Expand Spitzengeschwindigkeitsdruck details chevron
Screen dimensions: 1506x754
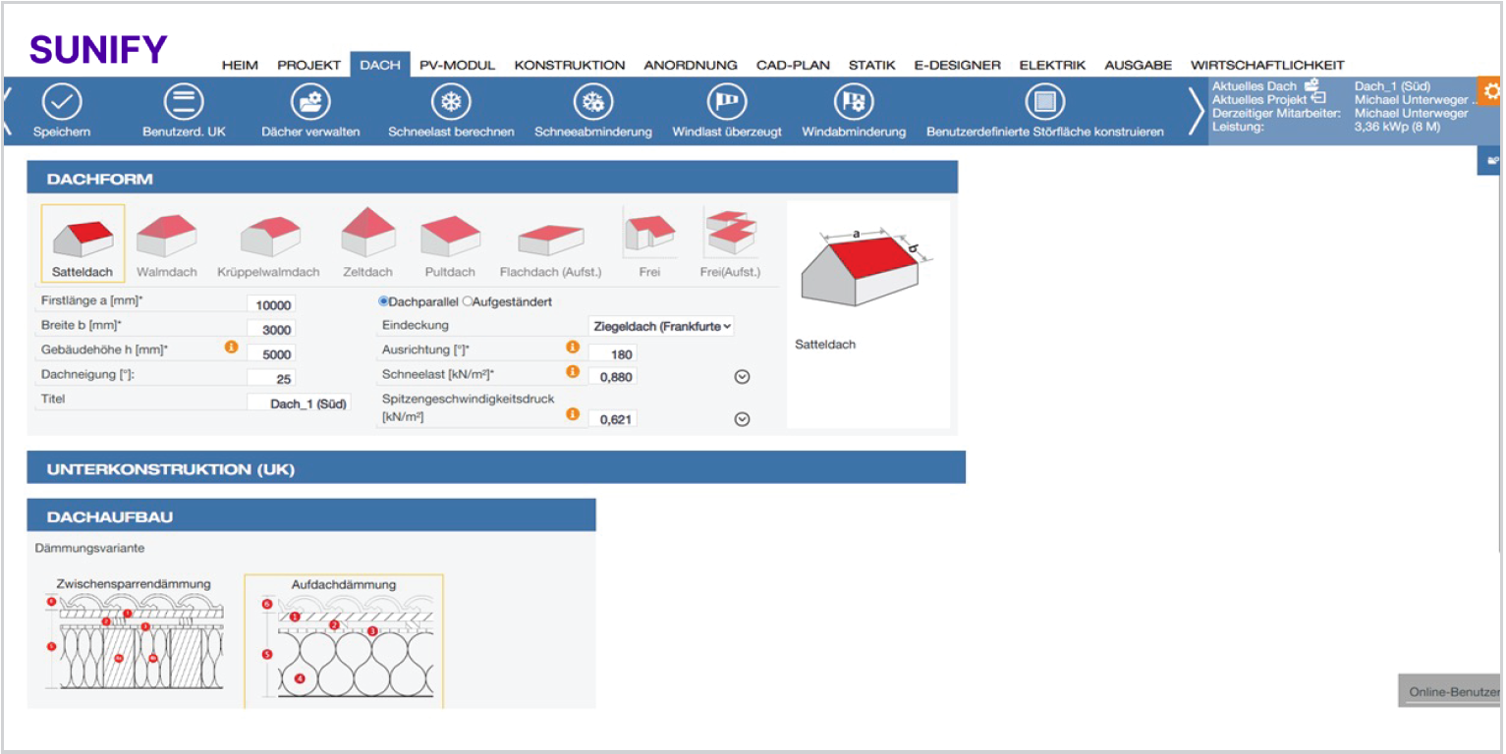tap(743, 419)
